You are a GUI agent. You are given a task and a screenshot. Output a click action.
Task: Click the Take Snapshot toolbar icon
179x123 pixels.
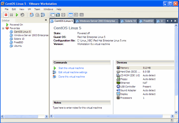click(32, 15)
